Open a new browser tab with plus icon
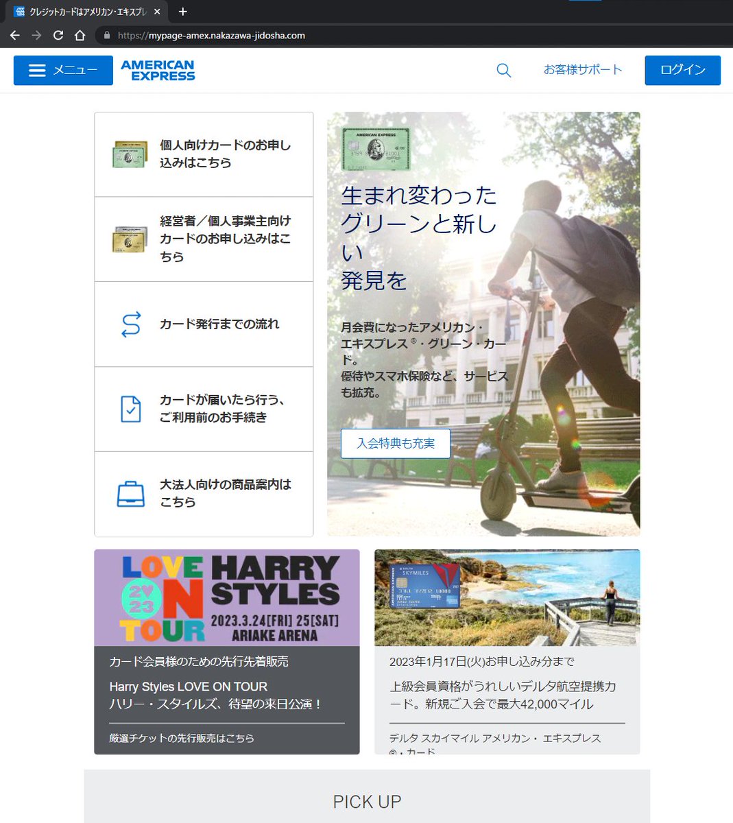Viewport: 733px width, 823px height. 182,12
